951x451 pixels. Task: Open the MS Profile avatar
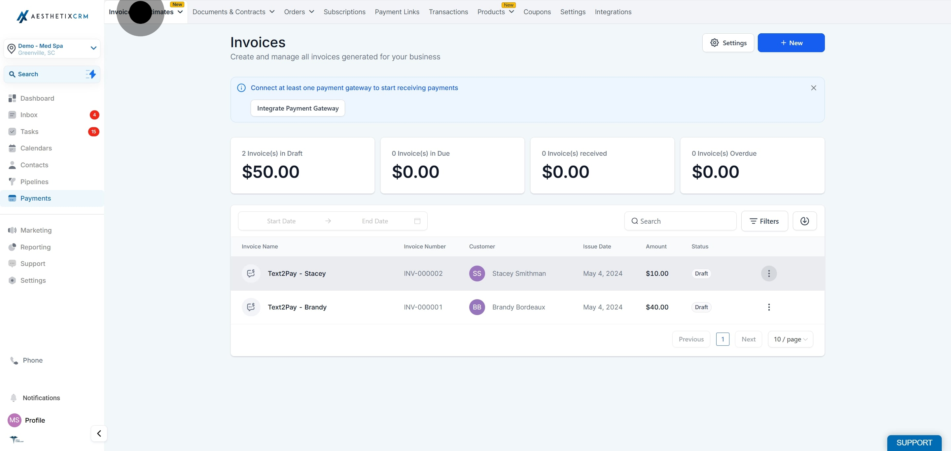15,420
